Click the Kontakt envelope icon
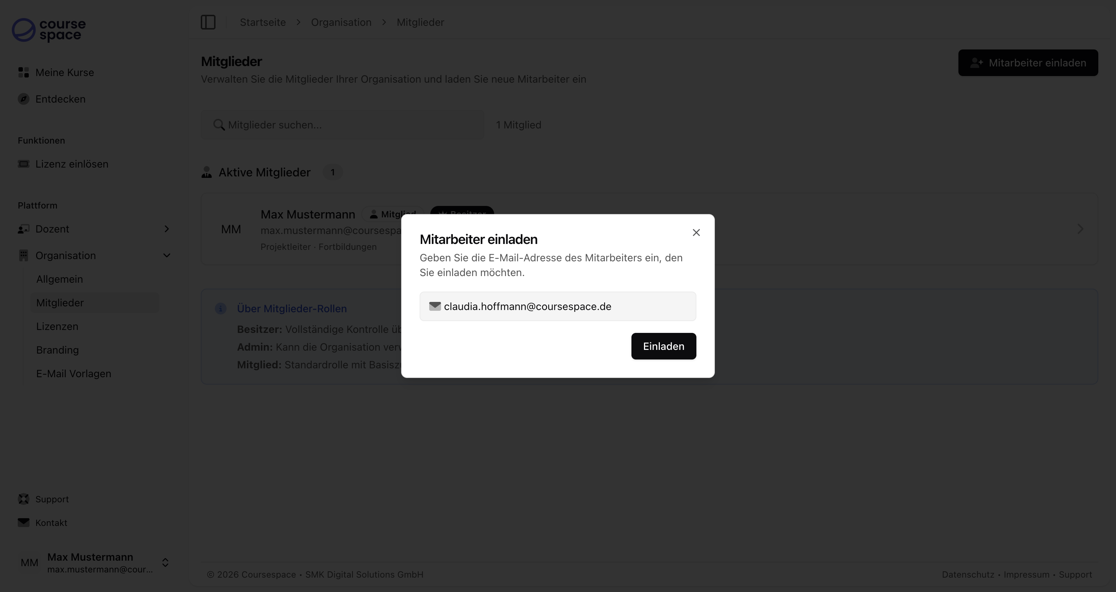The image size is (1116, 592). (x=23, y=523)
